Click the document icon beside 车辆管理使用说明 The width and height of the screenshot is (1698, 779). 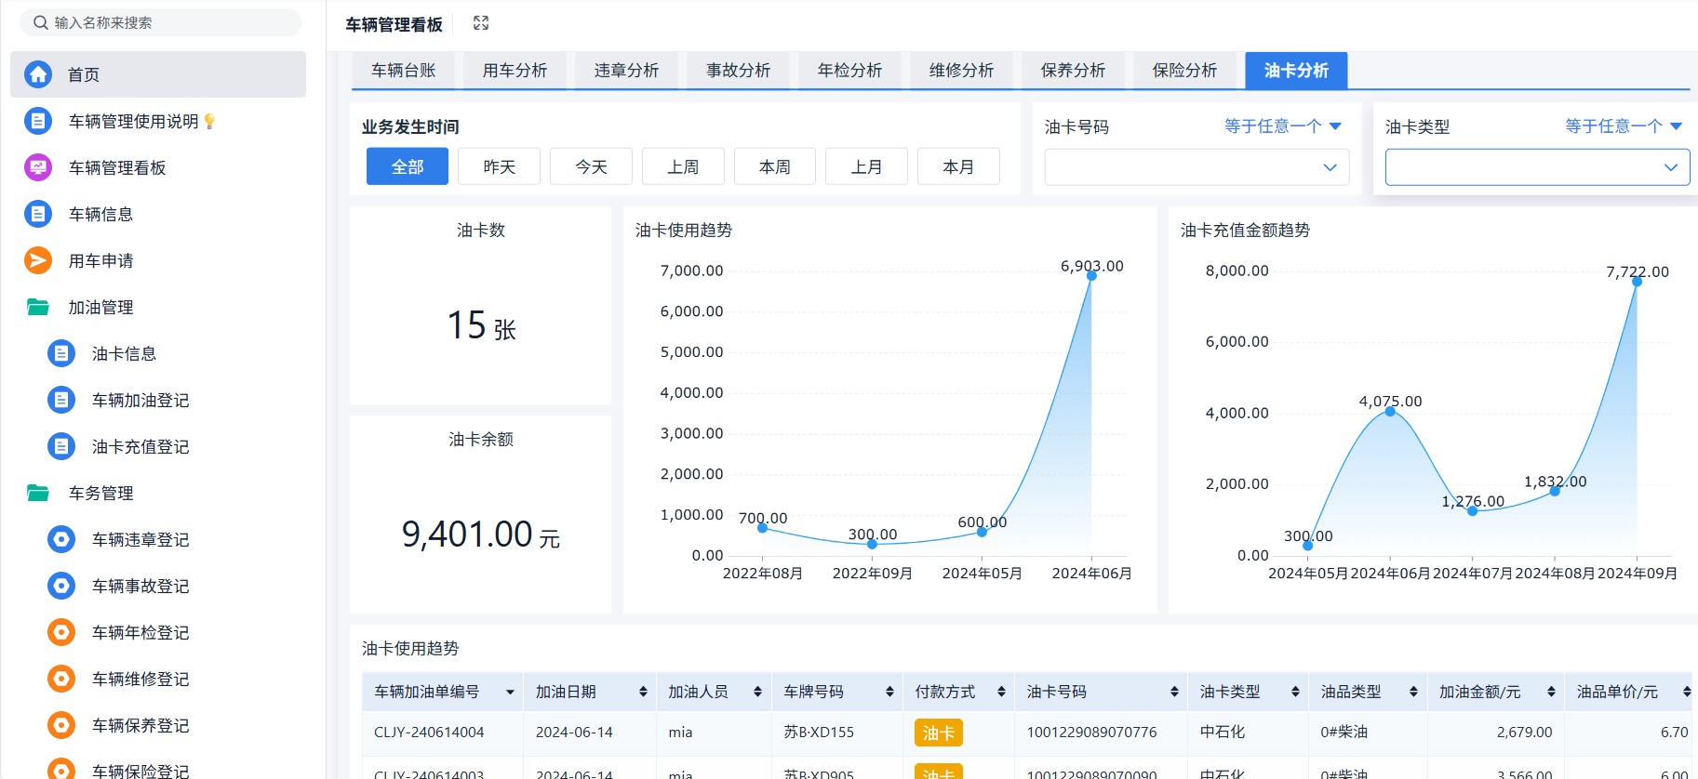click(x=38, y=121)
